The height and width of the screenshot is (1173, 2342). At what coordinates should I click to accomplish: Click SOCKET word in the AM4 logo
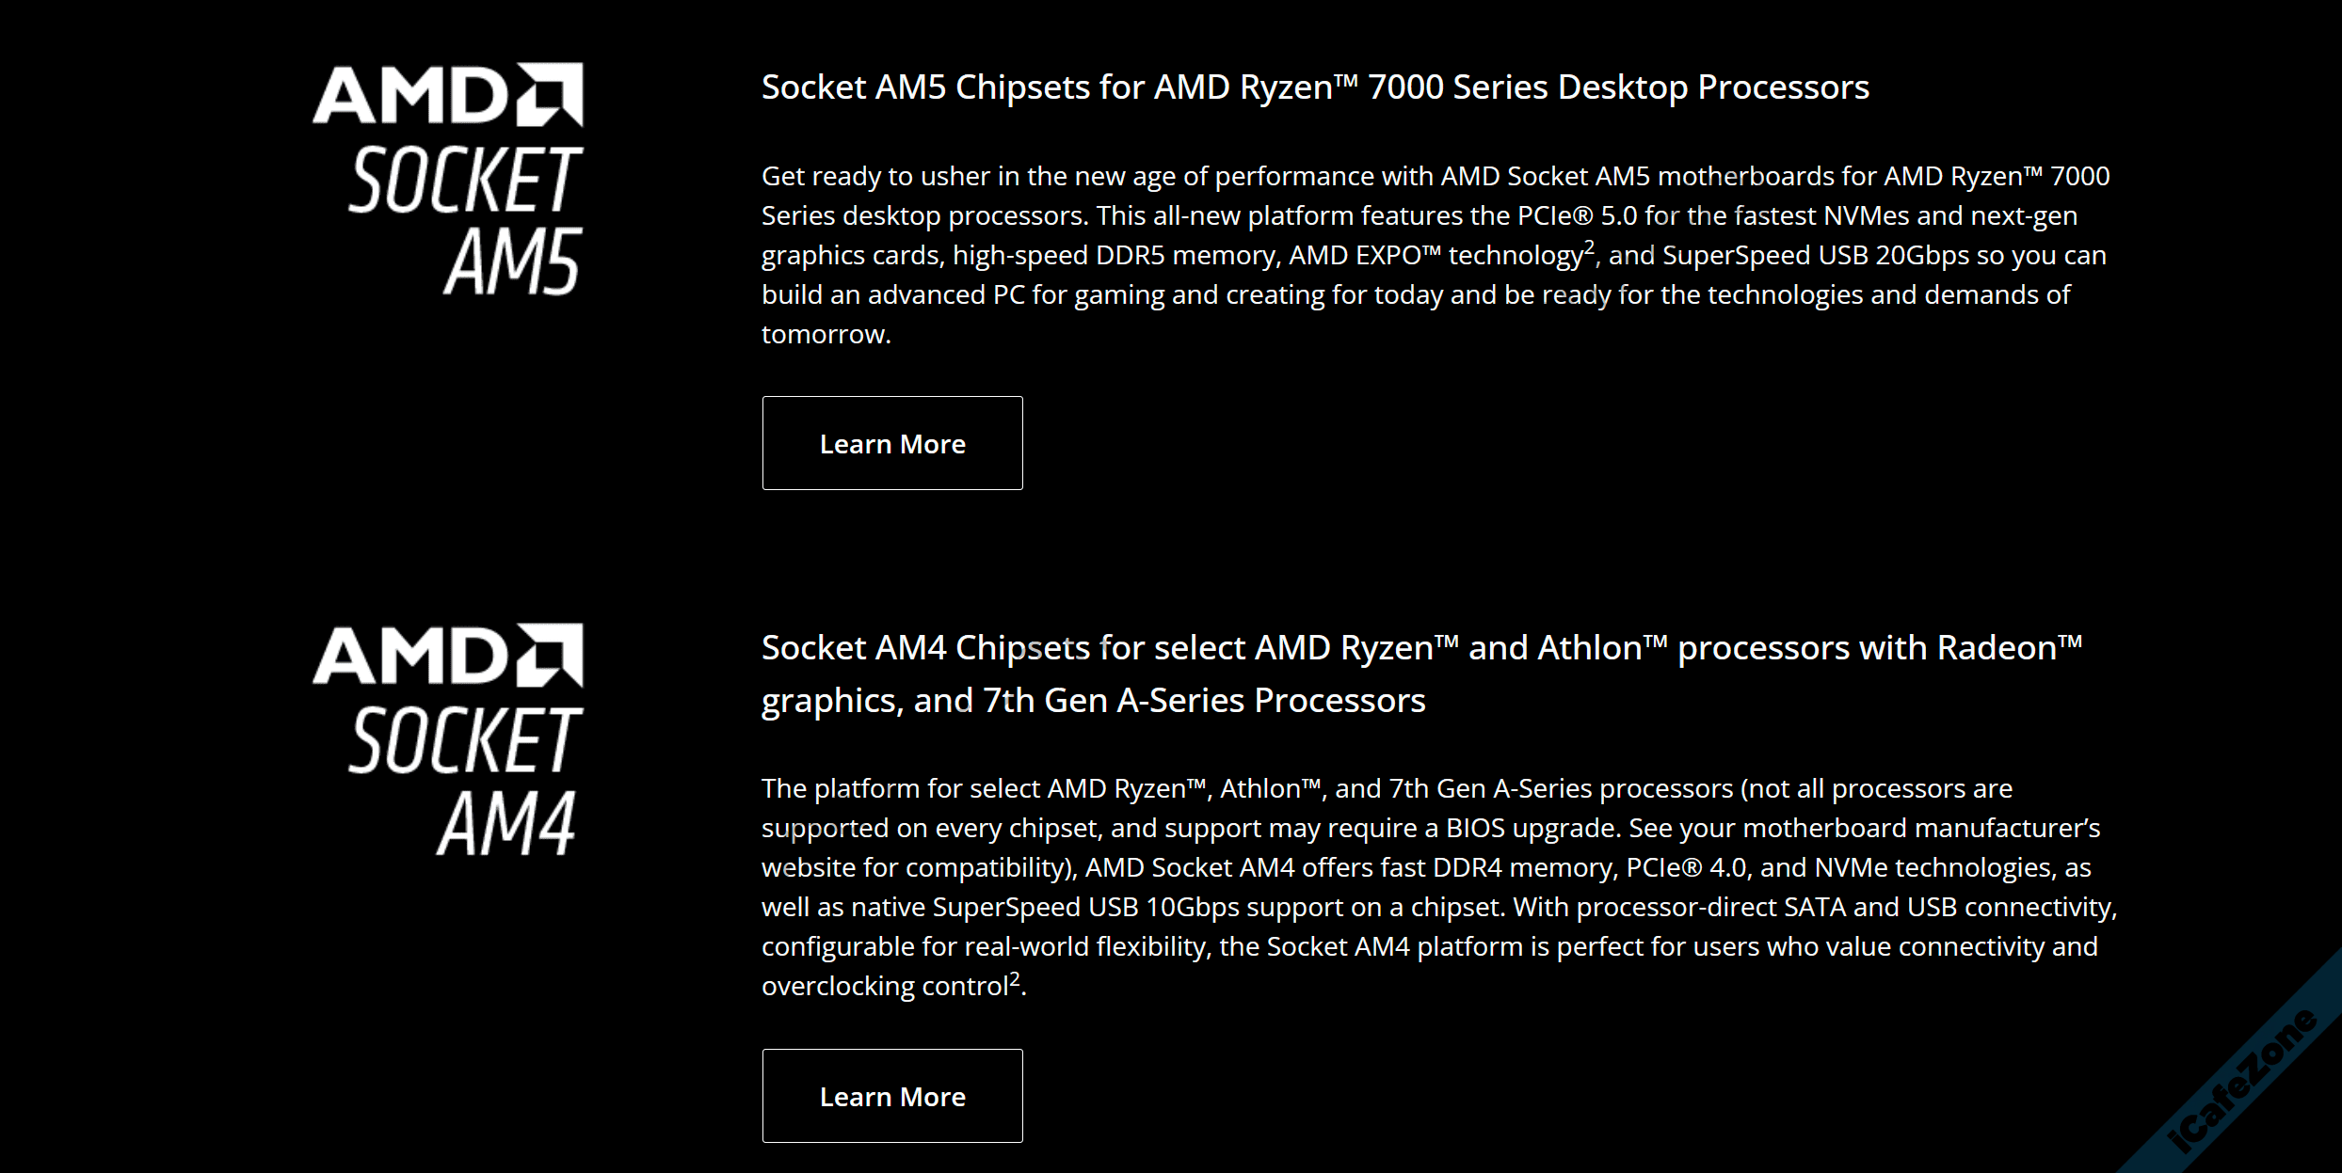click(465, 740)
